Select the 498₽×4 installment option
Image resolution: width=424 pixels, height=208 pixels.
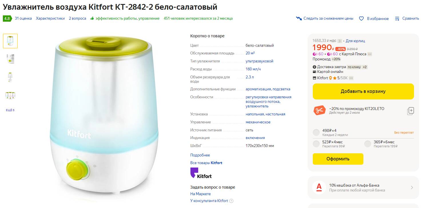click(316, 132)
